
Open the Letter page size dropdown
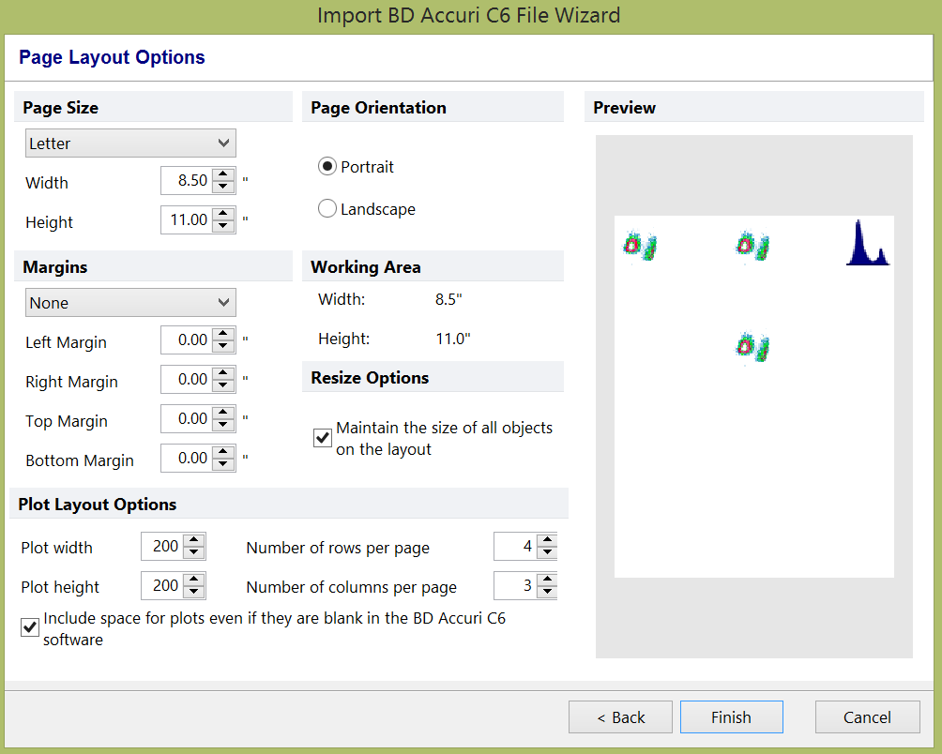coord(129,143)
